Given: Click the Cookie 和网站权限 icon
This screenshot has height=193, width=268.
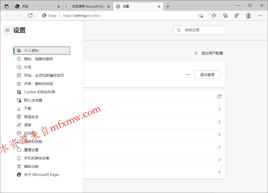Looking at the screenshot, I should pos(19,92).
